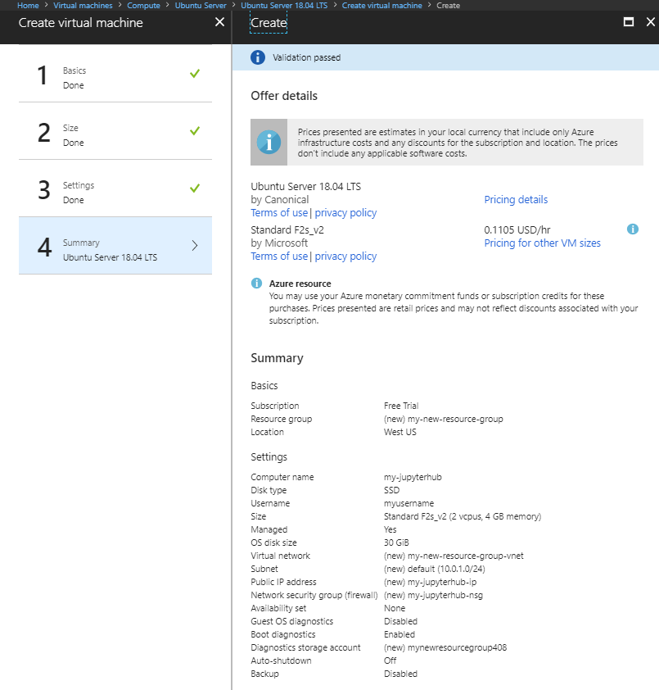Click the Validation passed info icon
Image resolution: width=659 pixels, height=690 pixels.
point(258,57)
